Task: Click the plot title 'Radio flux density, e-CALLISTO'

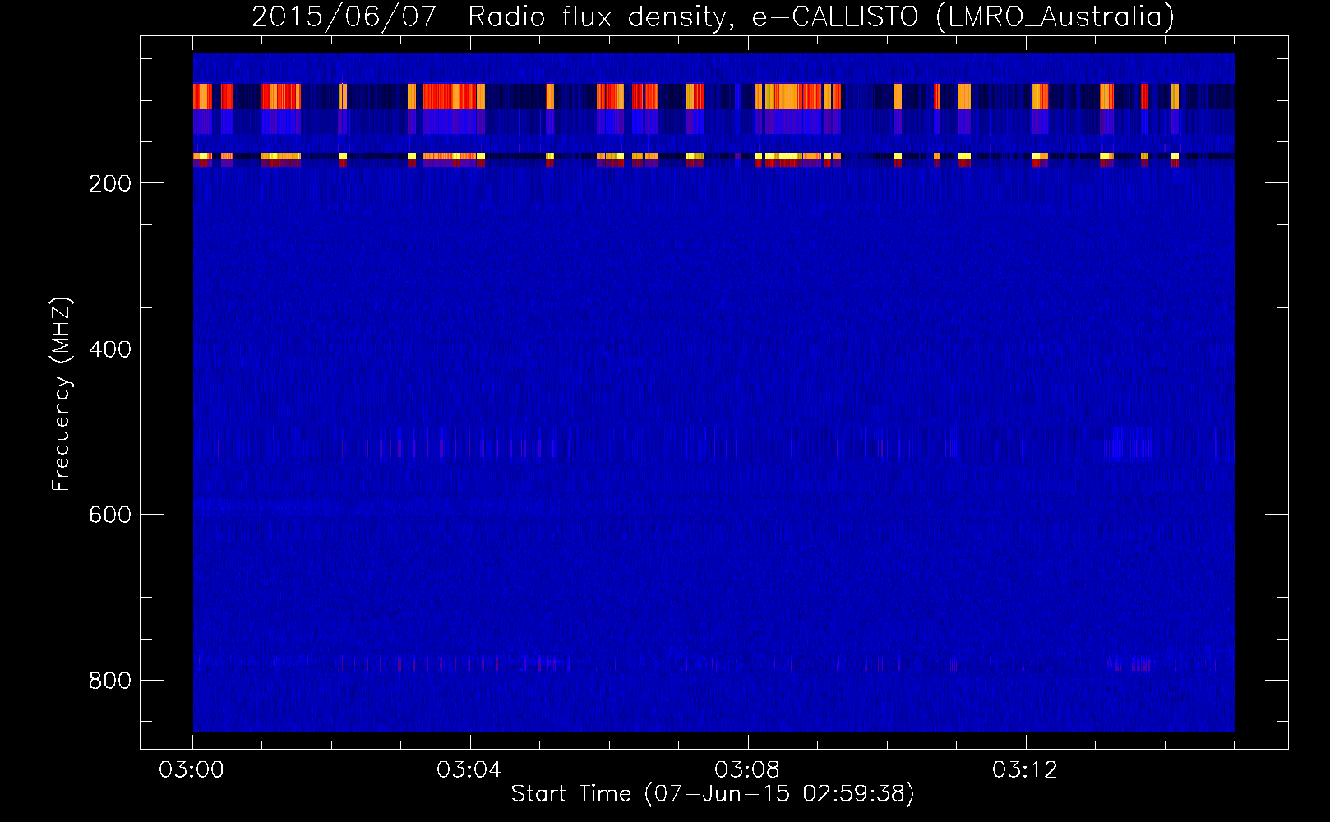Action: pyautogui.click(x=693, y=16)
